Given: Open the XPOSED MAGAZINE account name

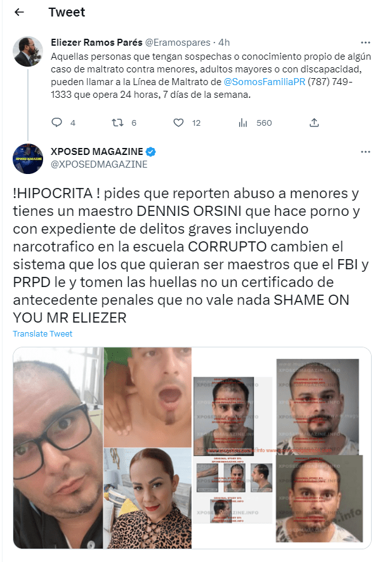Looking at the screenshot, I should [x=97, y=152].
